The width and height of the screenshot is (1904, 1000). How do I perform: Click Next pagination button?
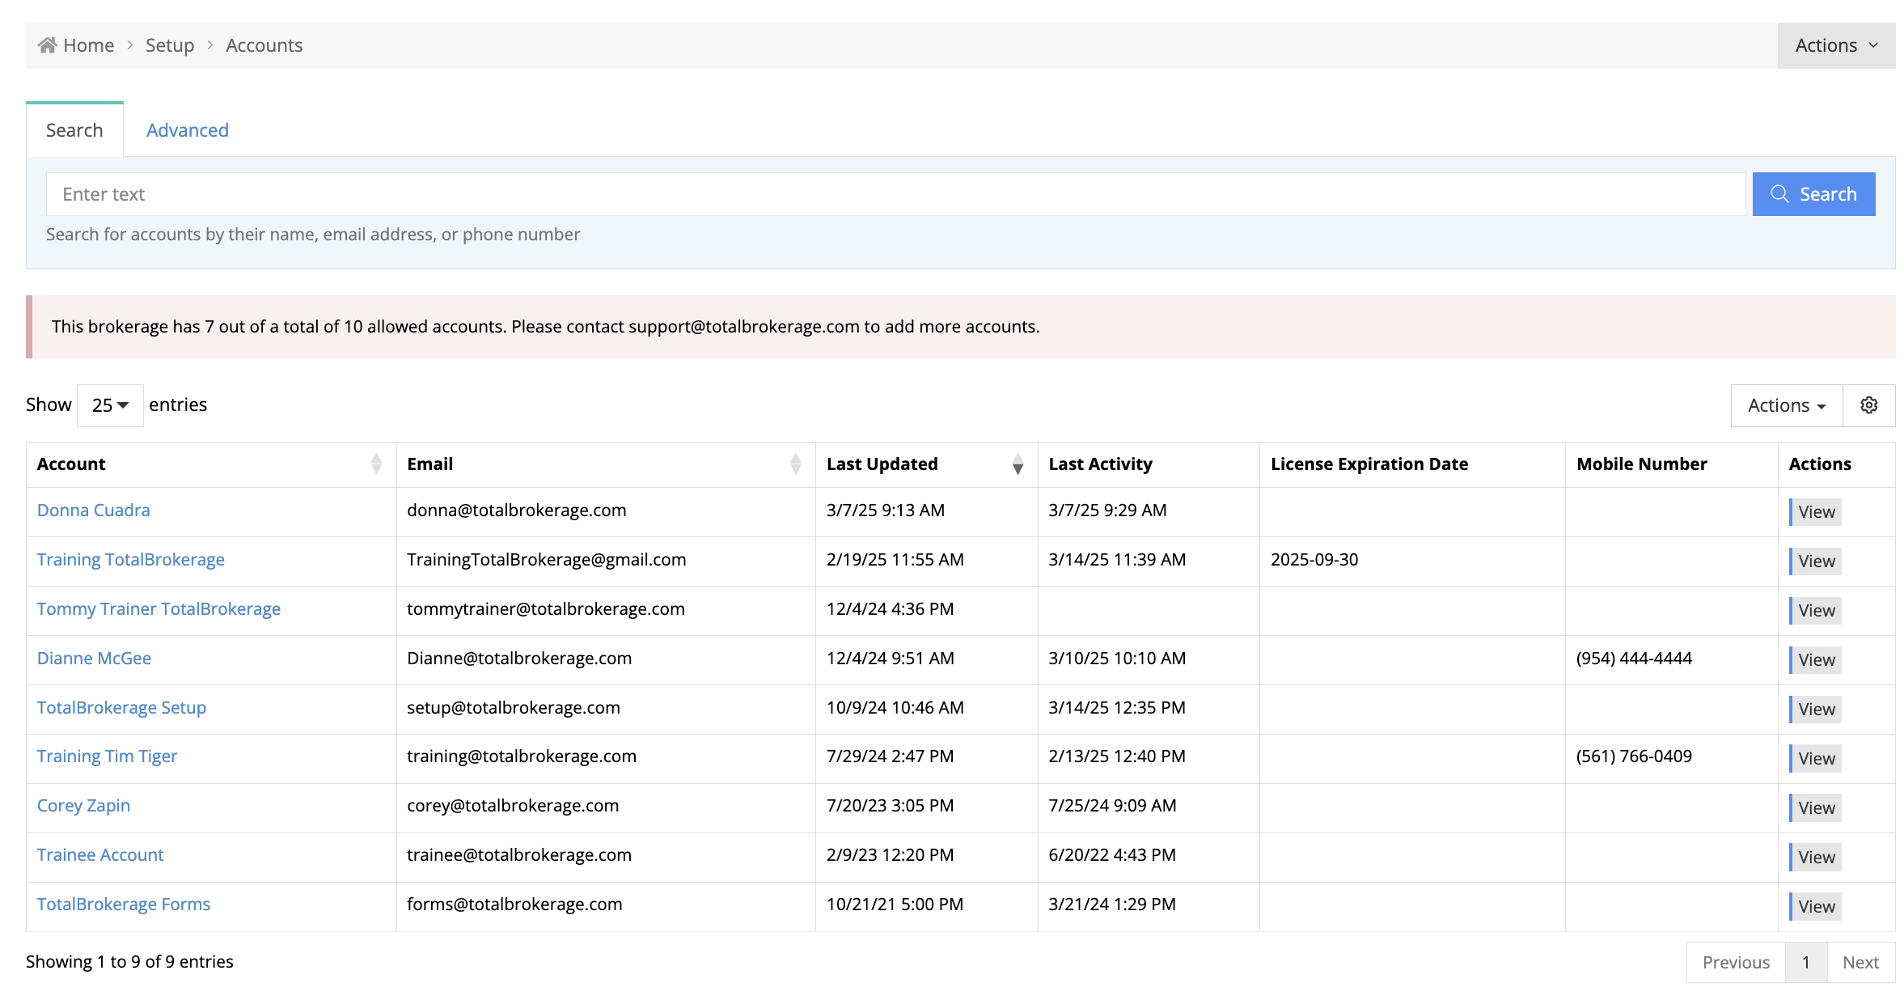[1860, 962]
